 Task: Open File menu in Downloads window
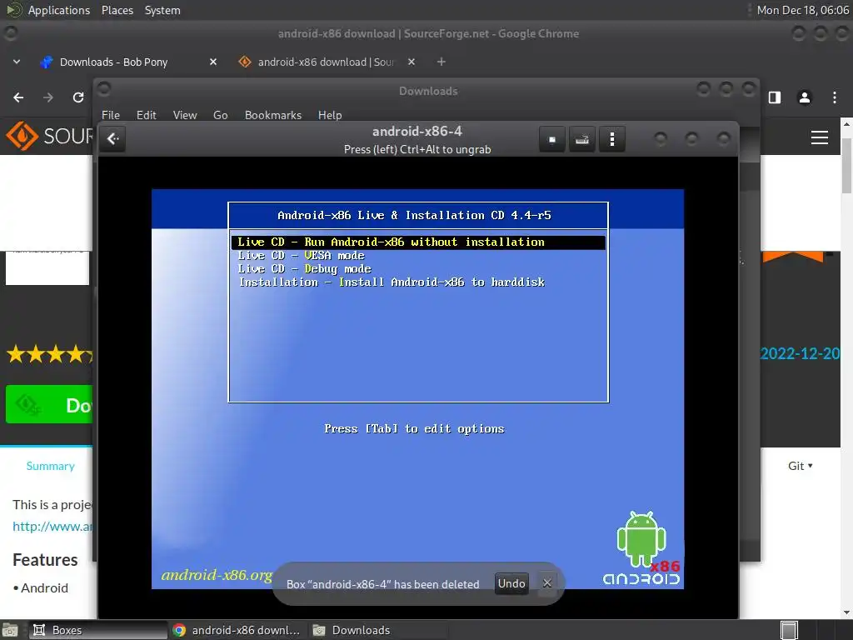click(111, 115)
